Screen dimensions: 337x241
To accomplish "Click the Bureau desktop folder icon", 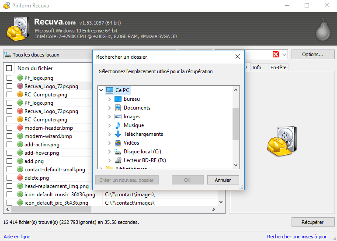I will pos(118,99).
